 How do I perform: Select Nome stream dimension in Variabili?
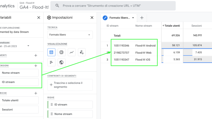19,73
